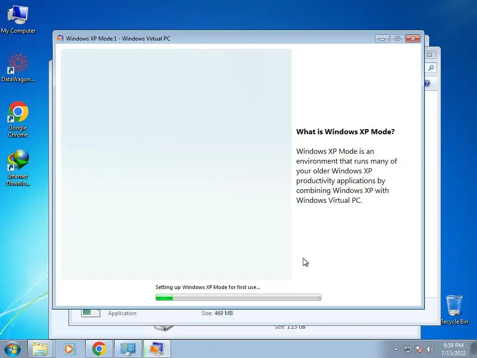Open the network status tray icon
The image size is (477, 358).
tap(407, 349)
